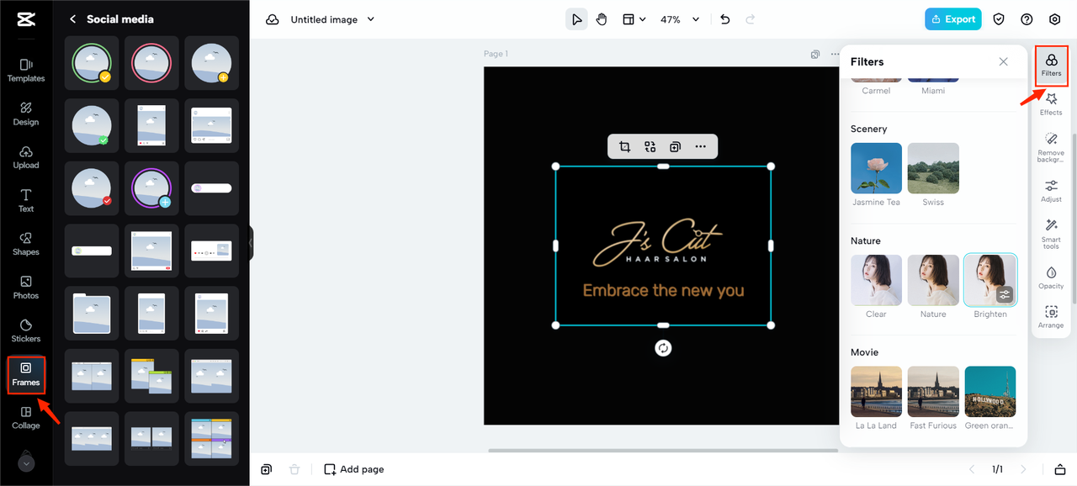Choose the select pointer tool
Screen dimensions: 1077x486
576,19
